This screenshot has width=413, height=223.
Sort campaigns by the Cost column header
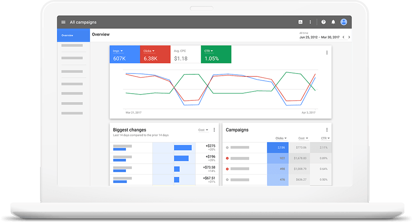pyautogui.click(x=303, y=138)
